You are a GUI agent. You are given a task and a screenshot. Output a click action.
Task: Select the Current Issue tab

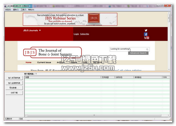coord(44,62)
